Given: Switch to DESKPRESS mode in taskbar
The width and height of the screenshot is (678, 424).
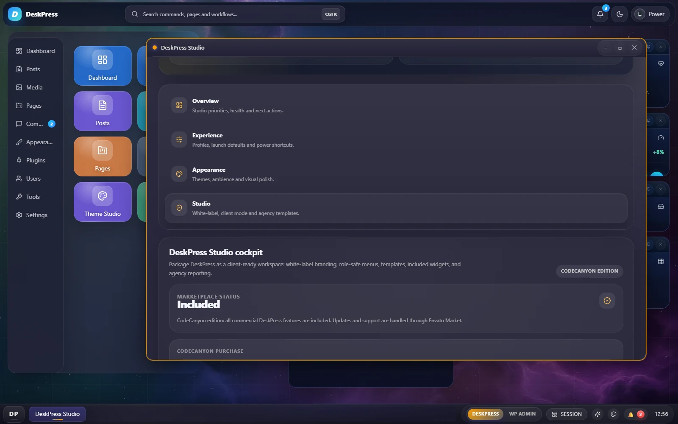Looking at the screenshot, I should tap(485, 414).
